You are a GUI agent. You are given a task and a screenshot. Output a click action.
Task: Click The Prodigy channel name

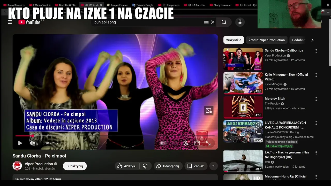272,104
